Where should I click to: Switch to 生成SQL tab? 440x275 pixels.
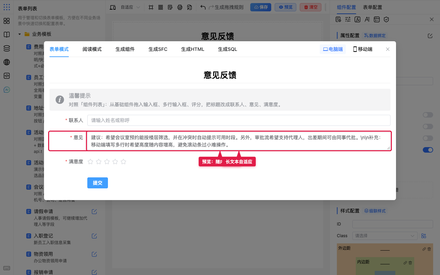coord(228,49)
